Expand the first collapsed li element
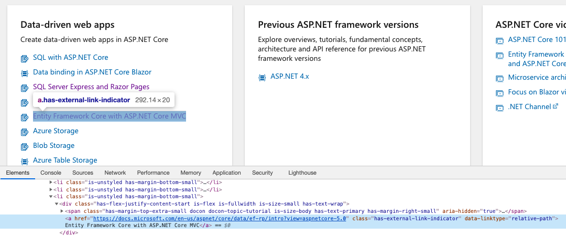566x236 pixels. tap(51, 183)
